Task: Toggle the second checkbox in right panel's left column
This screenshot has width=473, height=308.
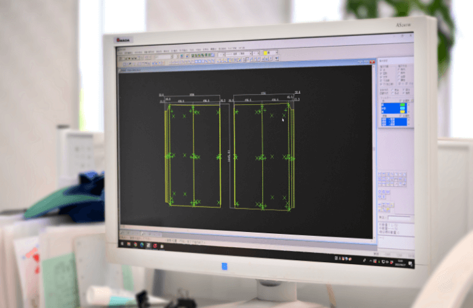Action: 382,73
